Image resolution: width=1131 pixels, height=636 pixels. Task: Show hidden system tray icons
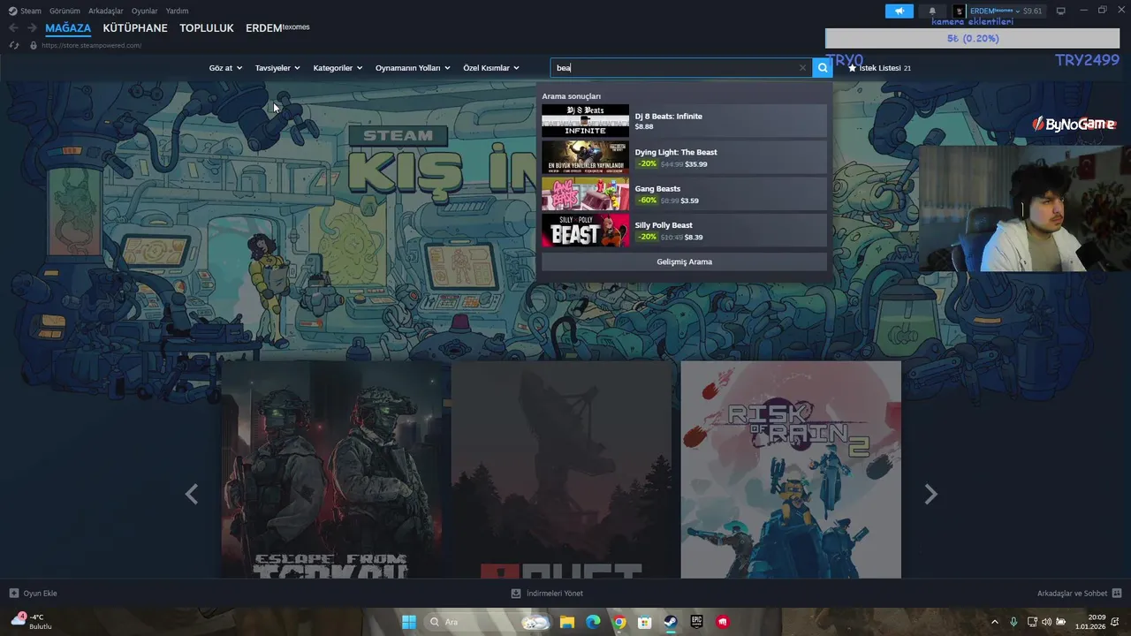[x=994, y=622]
